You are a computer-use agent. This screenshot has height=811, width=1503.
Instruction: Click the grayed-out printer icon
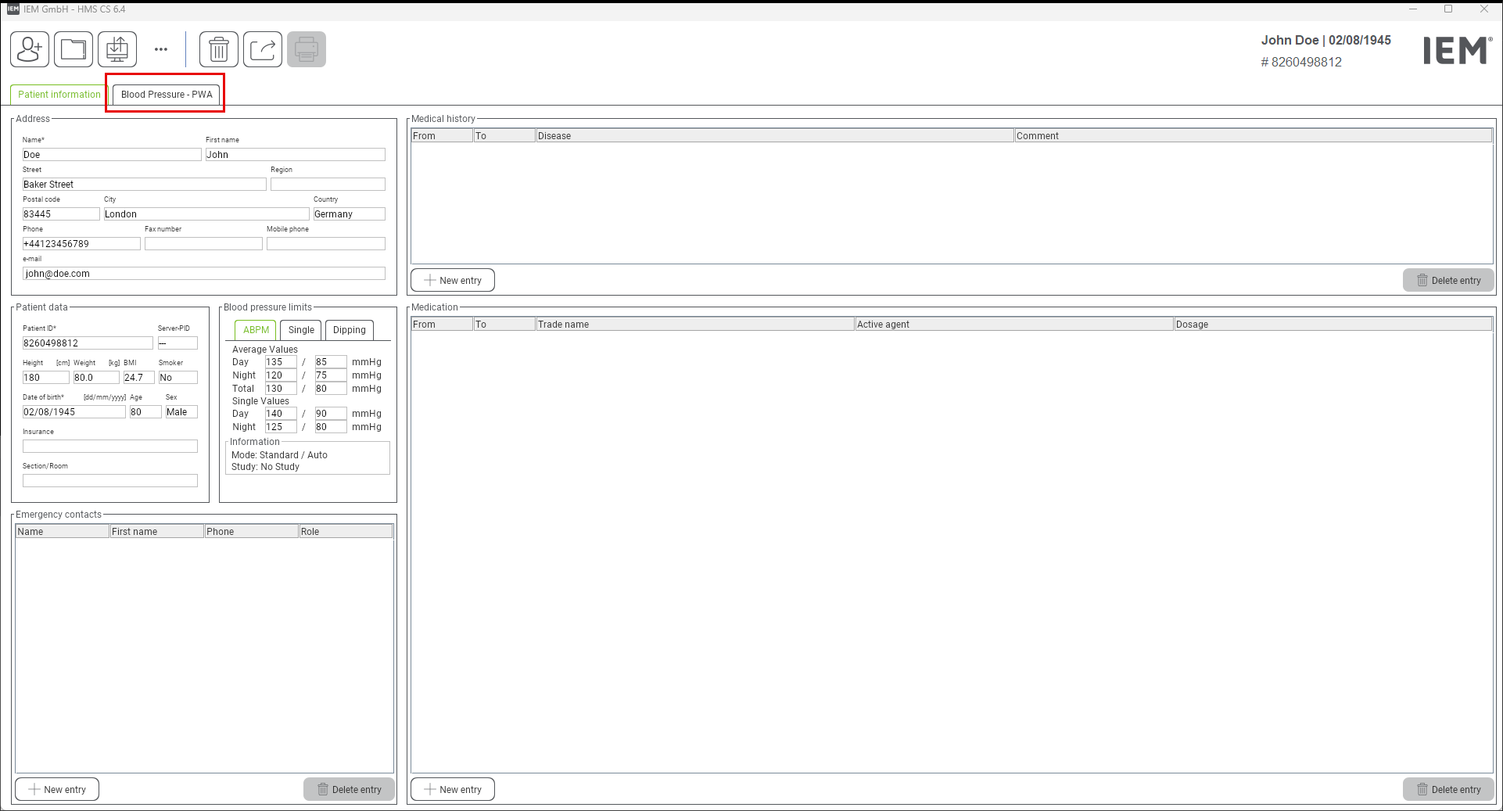coord(307,49)
